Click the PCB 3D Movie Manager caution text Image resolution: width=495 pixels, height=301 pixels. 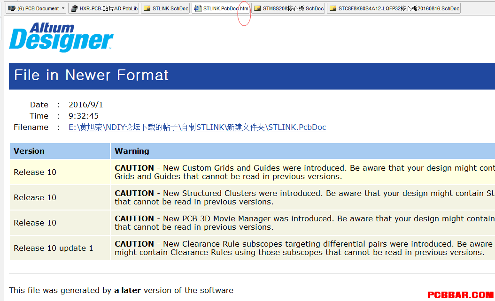(x=305, y=223)
